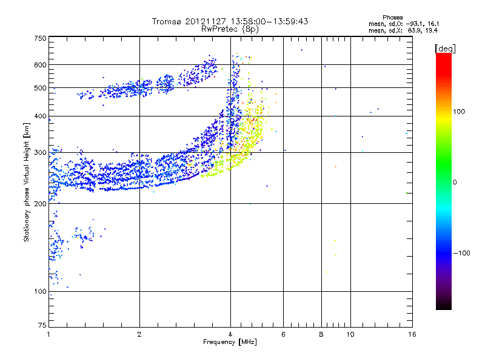Click the colorbar tick label '0'

(455, 183)
